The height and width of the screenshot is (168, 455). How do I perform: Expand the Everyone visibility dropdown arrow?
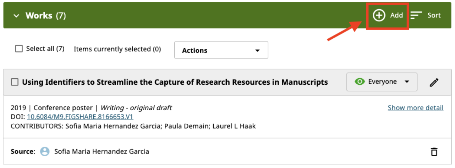[x=407, y=82]
